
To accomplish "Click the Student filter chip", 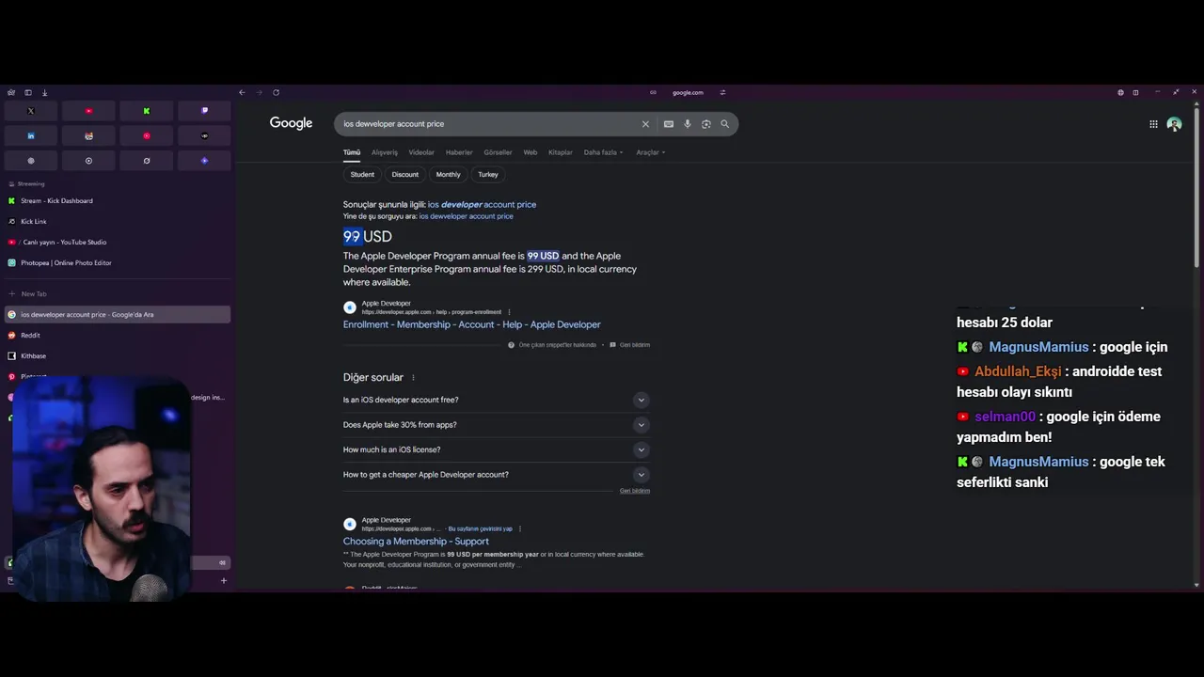I will (362, 174).
